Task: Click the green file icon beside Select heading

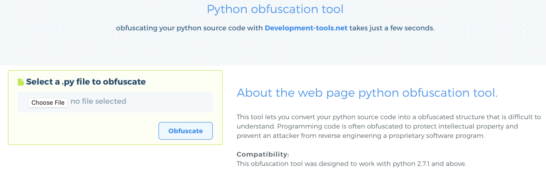Action: pos(21,82)
